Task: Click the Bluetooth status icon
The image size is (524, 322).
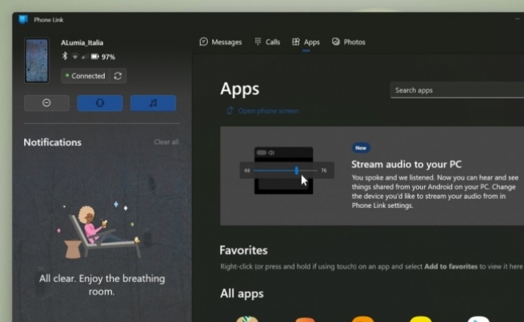Action: pyautogui.click(x=65, y=56)
